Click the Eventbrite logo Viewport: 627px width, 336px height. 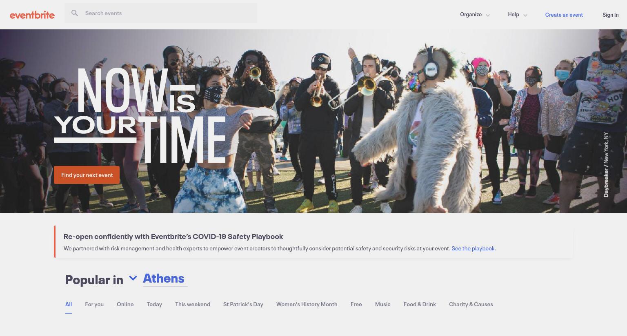[x=32, y=15]
